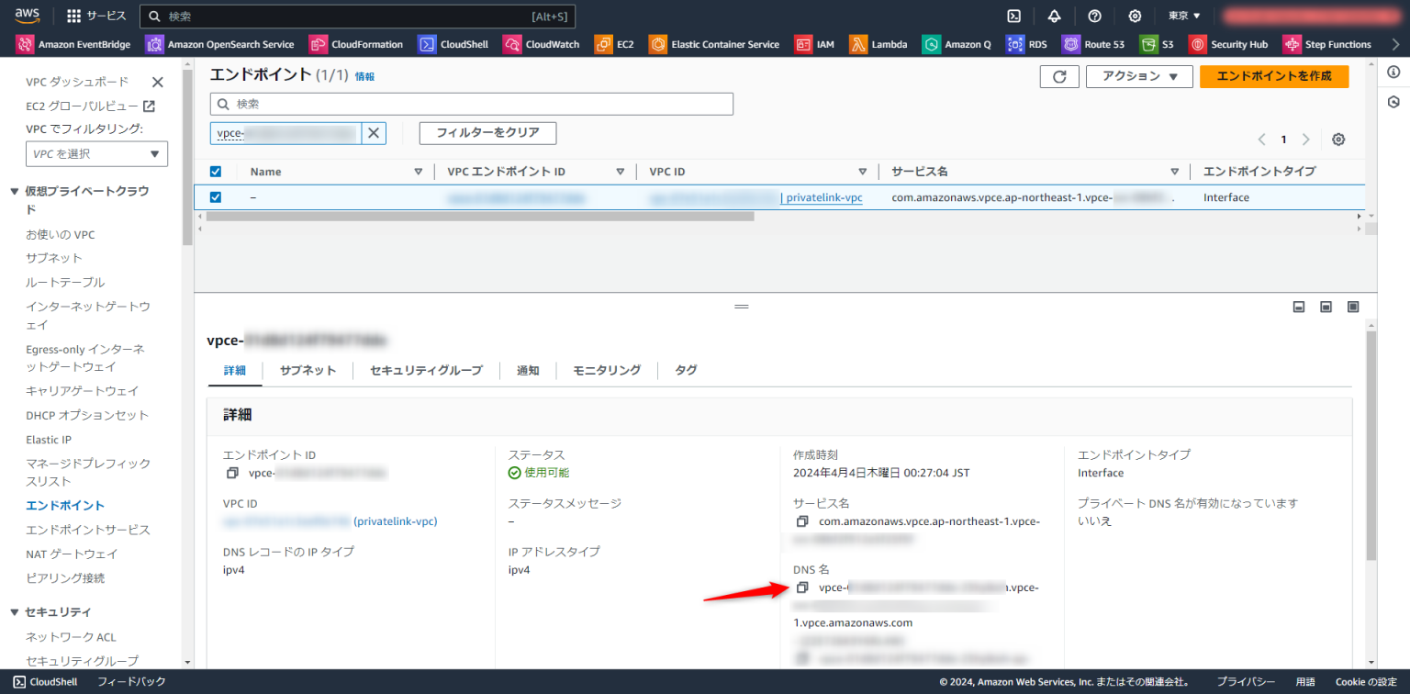Open the notifications bell
The image size is (1410, 694).
pos(1054,16)
